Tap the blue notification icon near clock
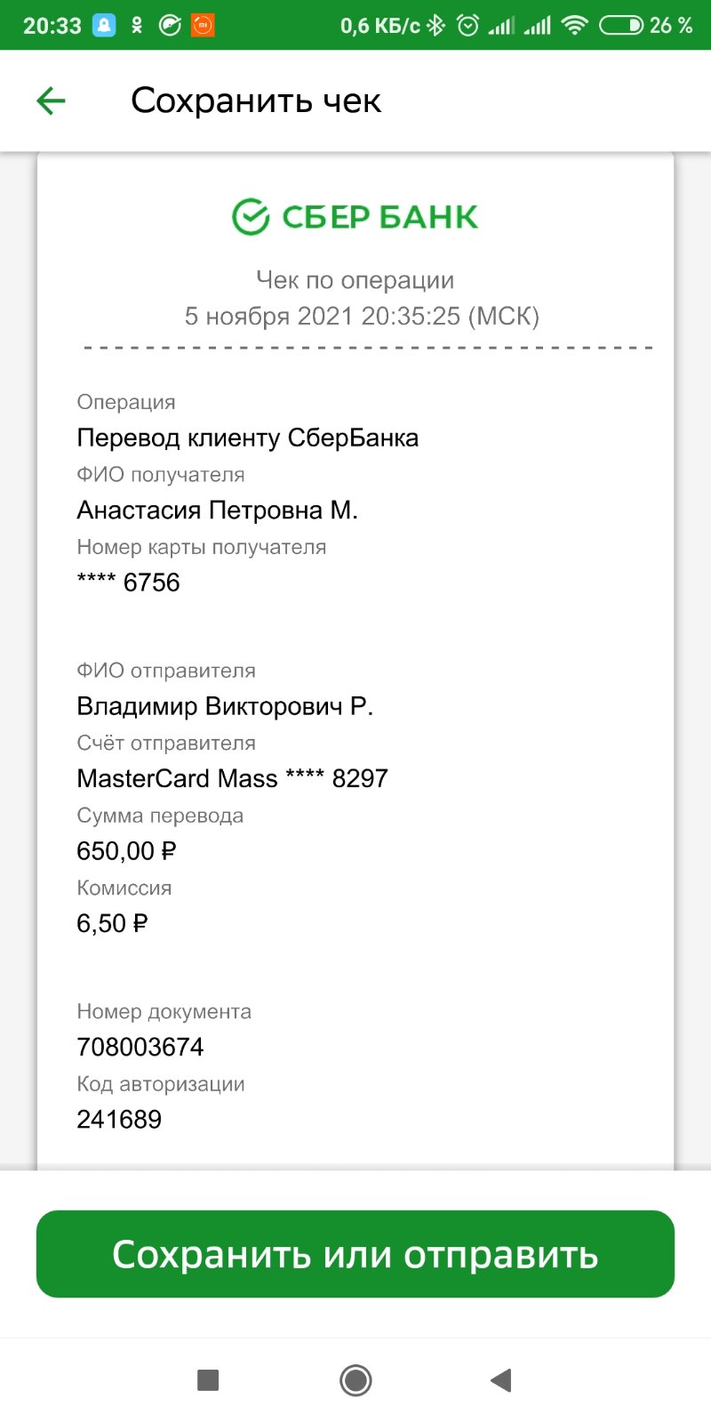The width and height of the screenshot is (711, 1423). (104, 25)
